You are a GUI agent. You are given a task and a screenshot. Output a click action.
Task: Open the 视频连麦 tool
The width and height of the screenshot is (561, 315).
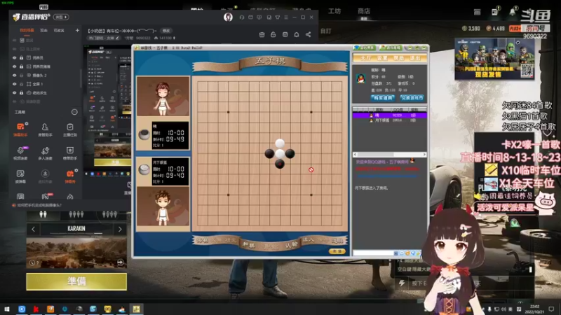20,153
